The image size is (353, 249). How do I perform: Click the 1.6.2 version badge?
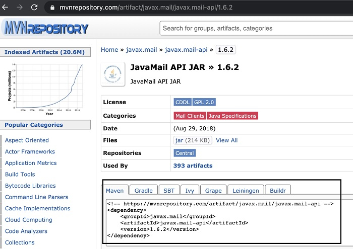(x=225, y=50)
